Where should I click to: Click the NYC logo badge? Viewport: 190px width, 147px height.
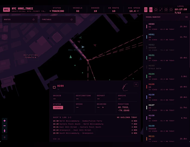coord(7,10)
